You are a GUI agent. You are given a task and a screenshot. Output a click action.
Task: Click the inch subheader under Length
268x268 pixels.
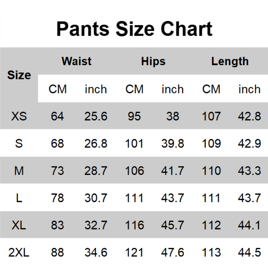[x=249, y=89]
